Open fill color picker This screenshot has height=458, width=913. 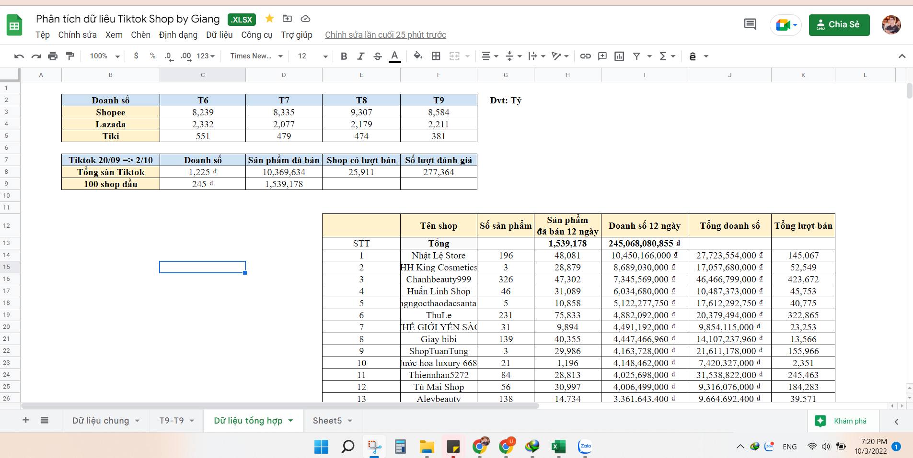click(418, 56)
